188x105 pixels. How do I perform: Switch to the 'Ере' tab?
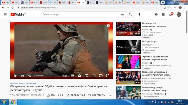coord(108,3)
